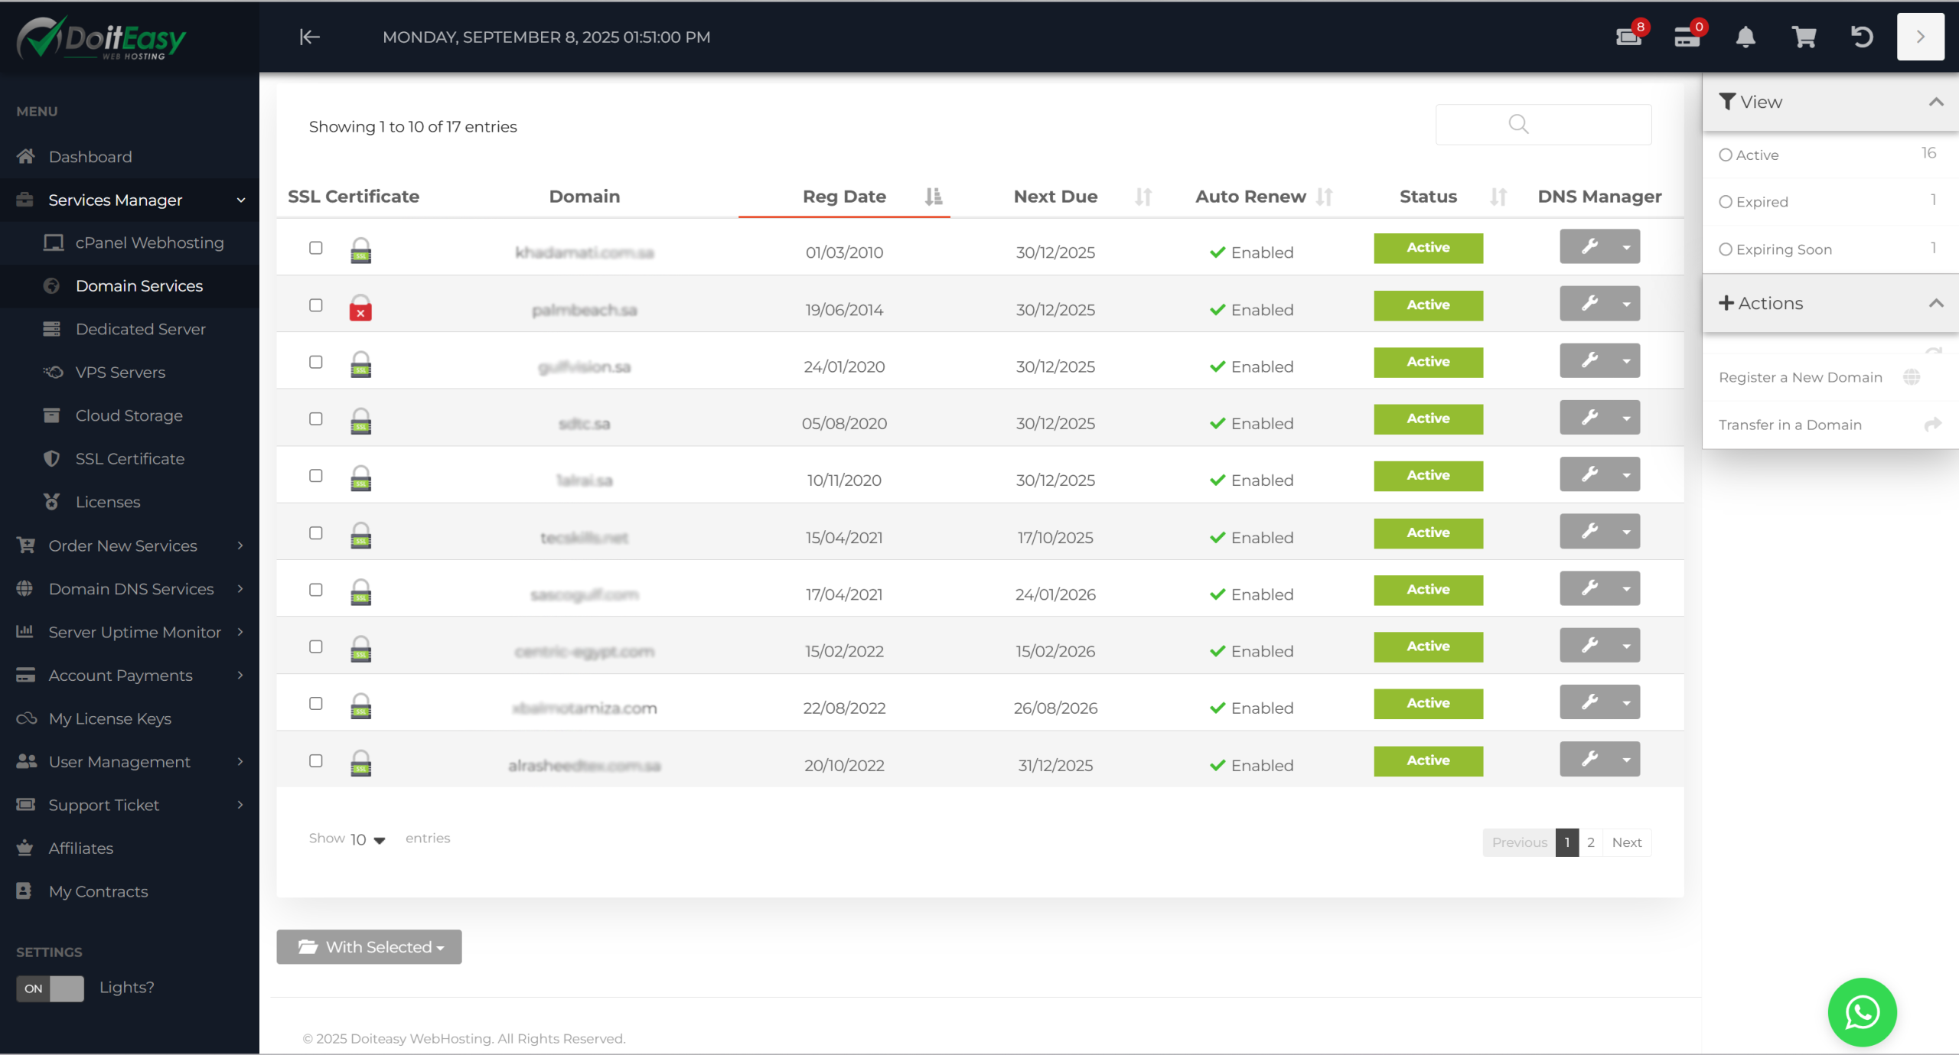This screenshot has width=1959, height=1055.
Task: Click the table search input field
Action: pos(1543,124)
